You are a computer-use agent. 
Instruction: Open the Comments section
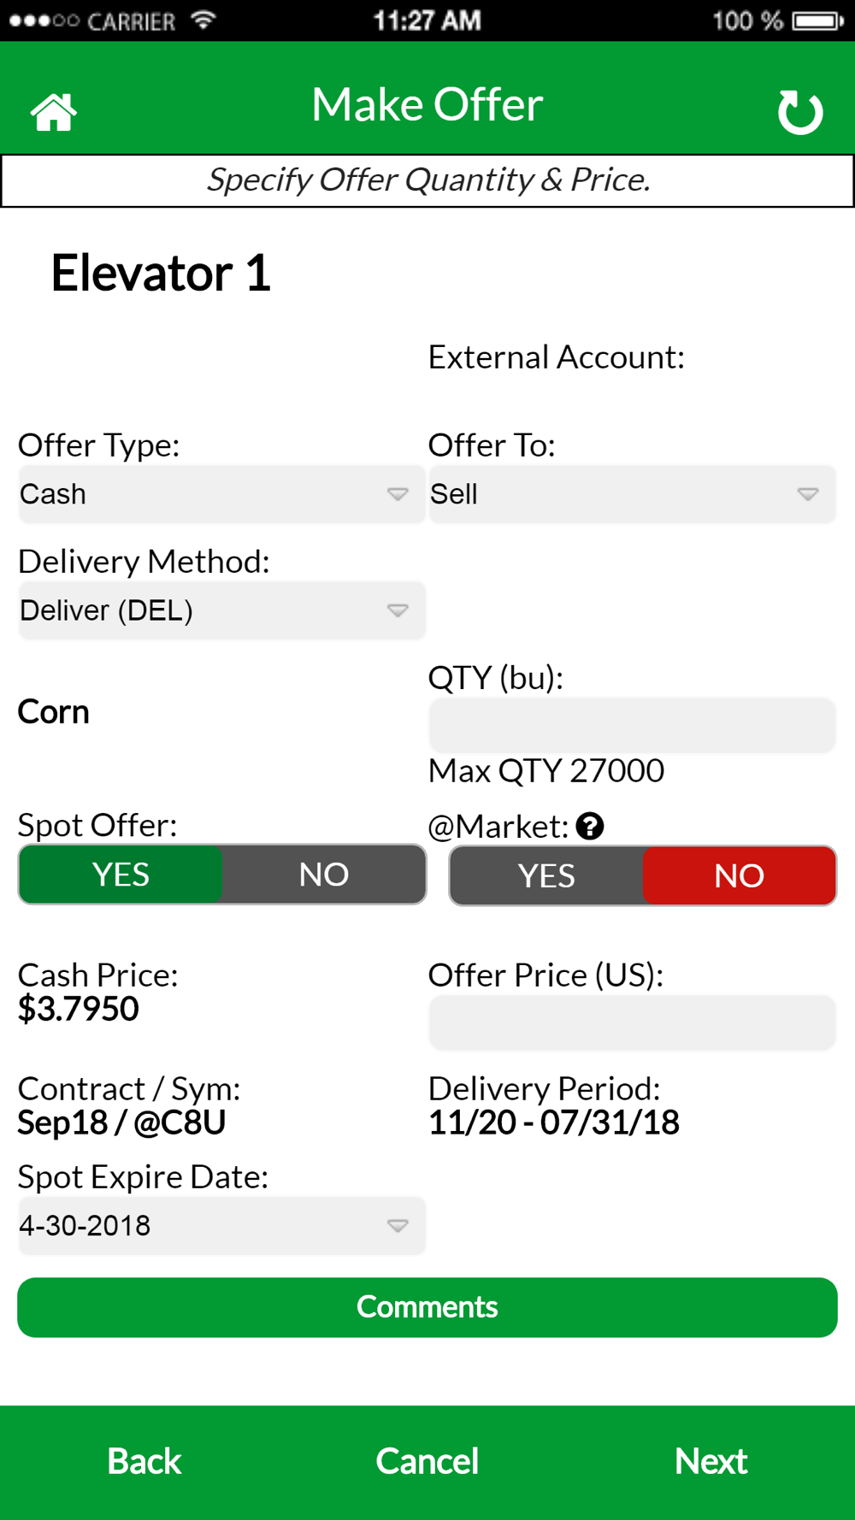[x=427, y=1307]
